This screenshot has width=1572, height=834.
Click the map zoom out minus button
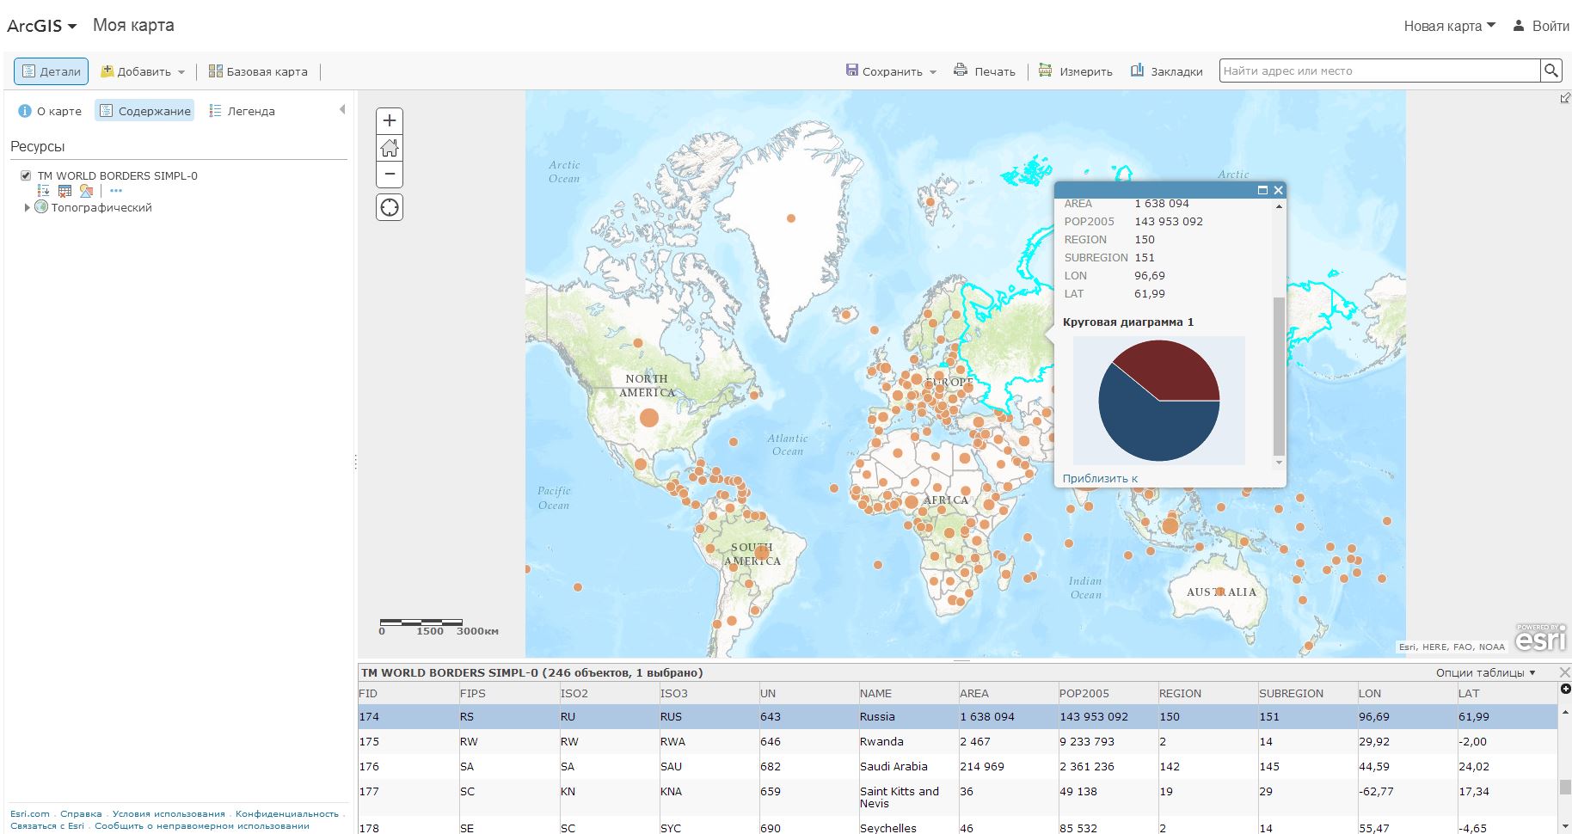390,175
